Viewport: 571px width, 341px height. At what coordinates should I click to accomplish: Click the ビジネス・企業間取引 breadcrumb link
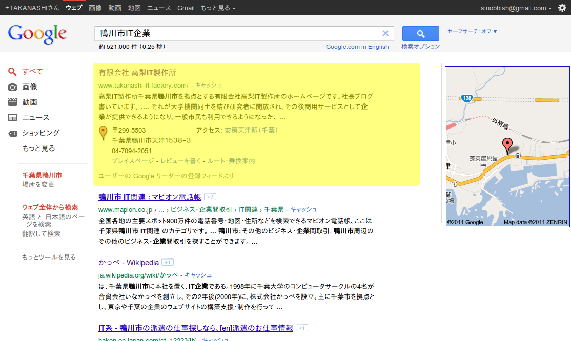click(x=201, y=209)
